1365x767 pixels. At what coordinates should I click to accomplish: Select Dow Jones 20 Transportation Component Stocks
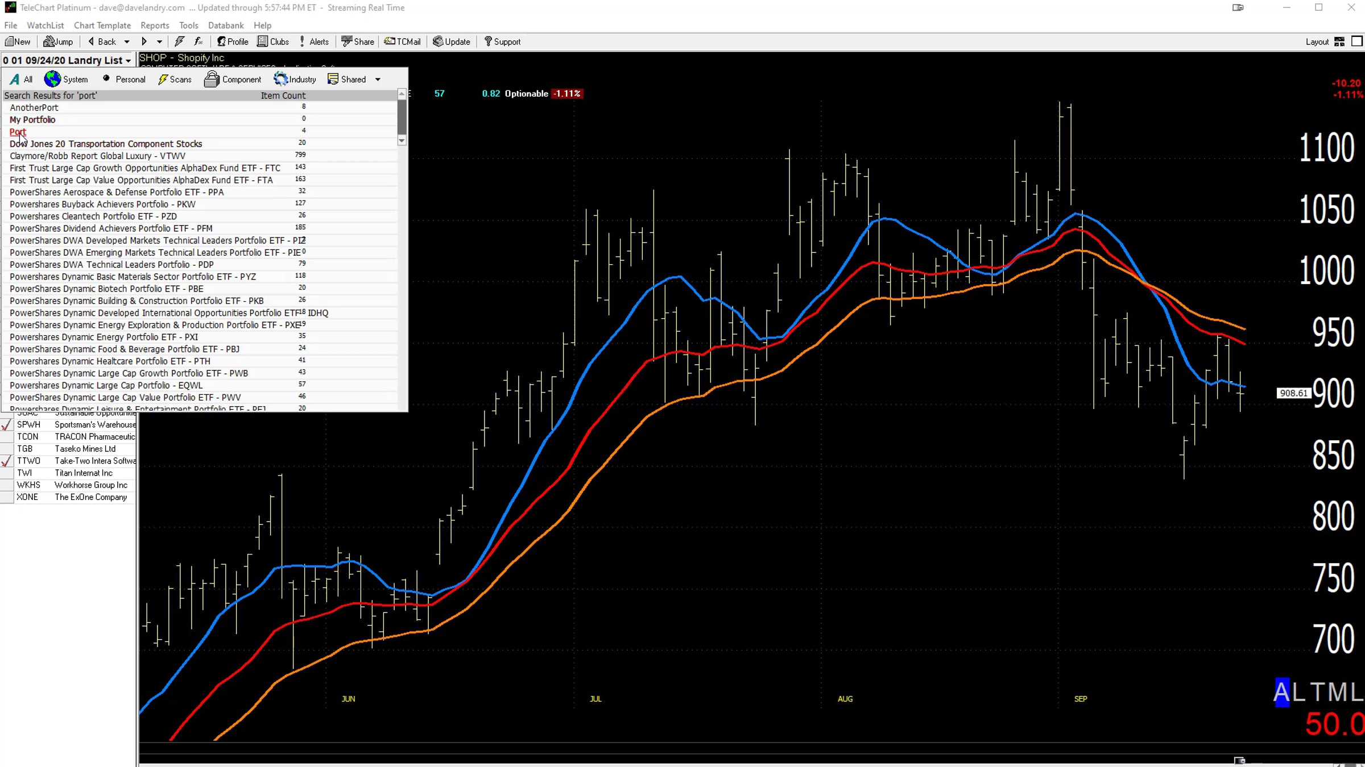click(106, 144)
